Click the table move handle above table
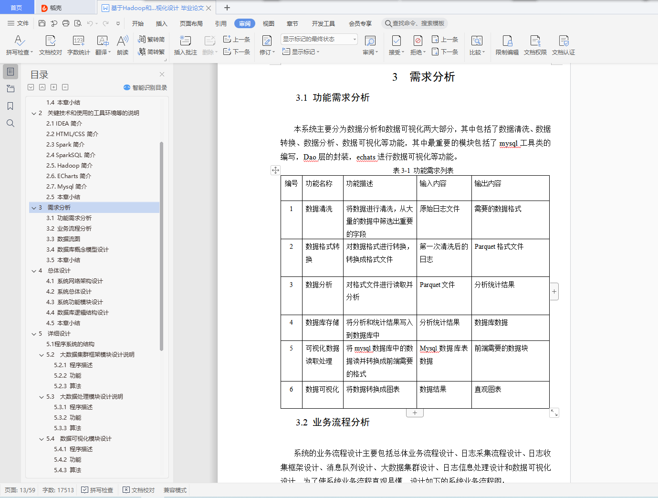 [x=275, y=170]
